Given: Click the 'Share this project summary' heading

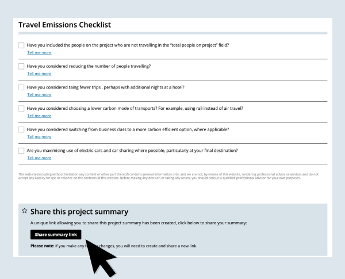Looking at the screenshot, I should (x=79, y=212).
